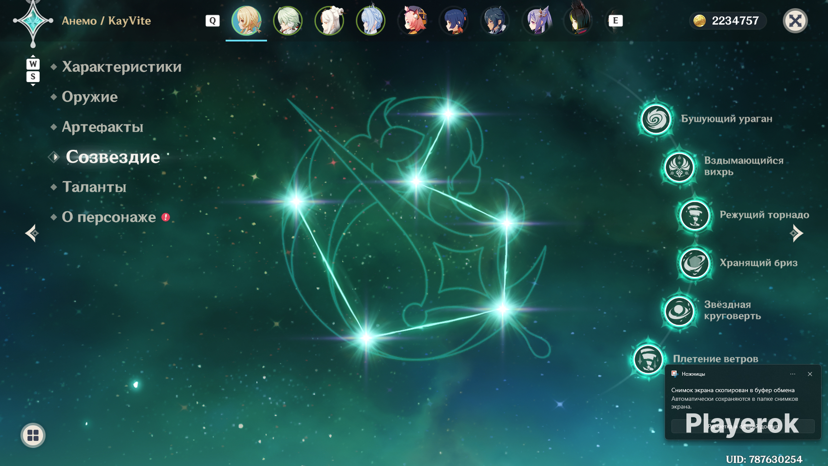Image resolution: width=828 pixels, height=466 pixels.
Task: Click the leftmost star of the constellation
Action: pyautogui.click(x=296, y=202)
